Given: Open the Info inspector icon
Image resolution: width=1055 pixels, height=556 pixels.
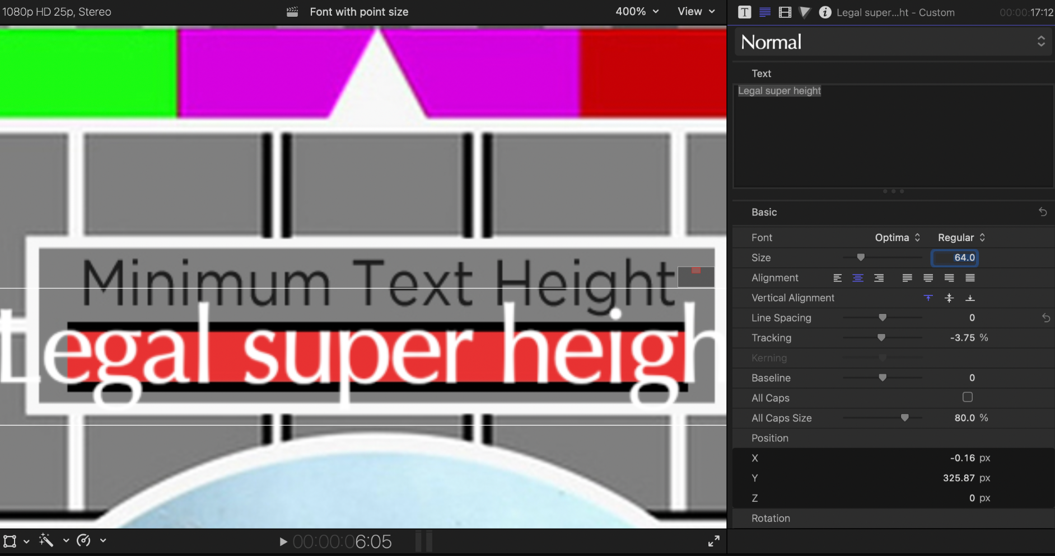Looking at the screenshot, I should point(825,12).
